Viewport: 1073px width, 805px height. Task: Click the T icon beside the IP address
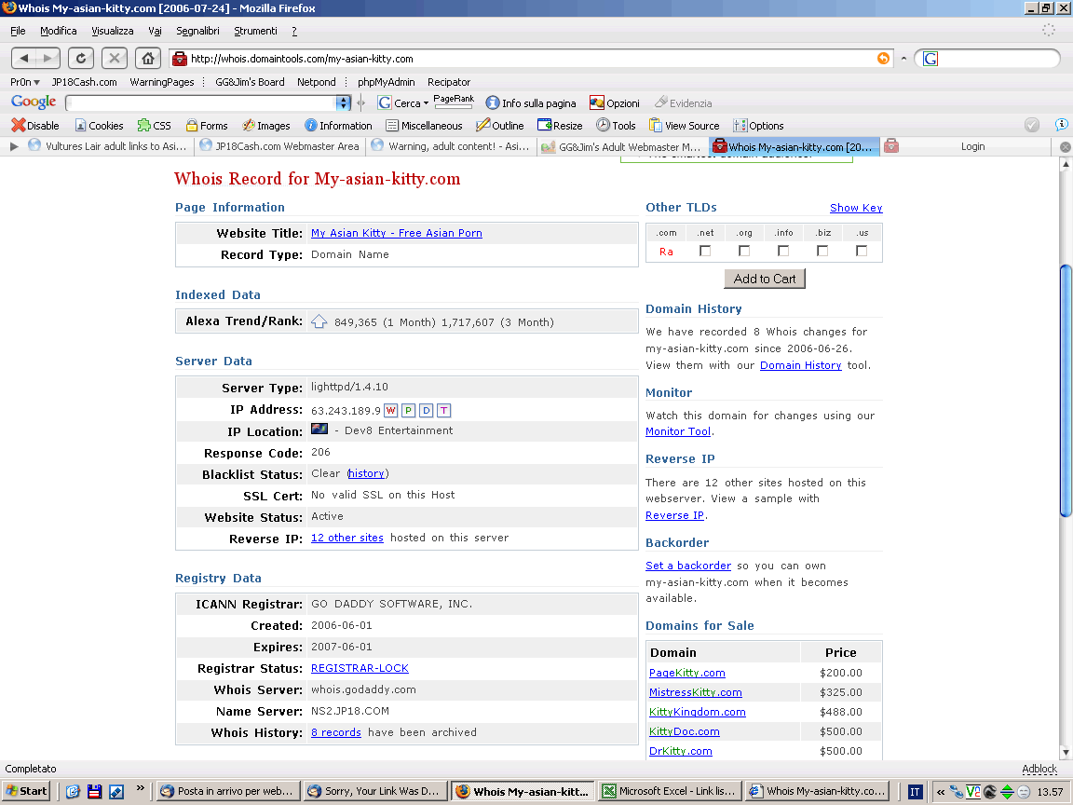(x=443, y=411)
